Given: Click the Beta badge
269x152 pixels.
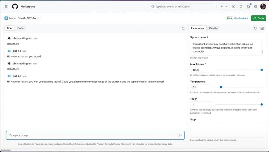Looking at the screenshot, I should tap(229, 18).
